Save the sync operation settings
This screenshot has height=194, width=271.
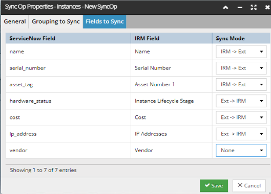pyautogui.click(x=214, y=185)
